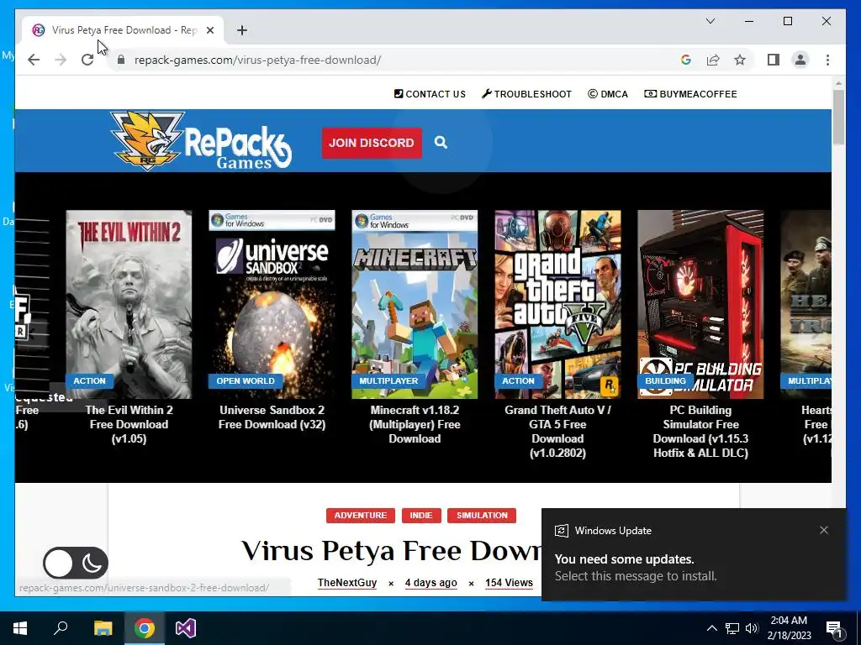Open network status tray icon
Viewport: 861px width, 645px height.
pyautogui.click(x=732, y=628)
